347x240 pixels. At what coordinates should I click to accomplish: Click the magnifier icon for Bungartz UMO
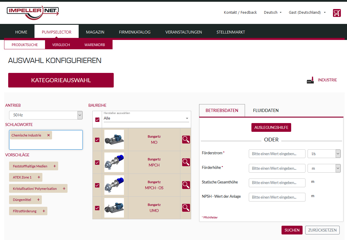pyautogui.click(x=186, y=208)
